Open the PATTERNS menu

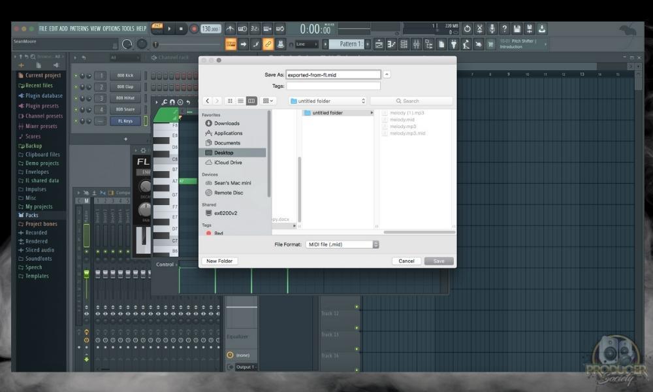(79, 29)
